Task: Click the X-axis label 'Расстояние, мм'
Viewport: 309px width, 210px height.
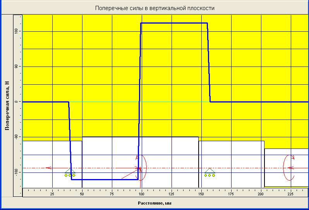Action: point(154,203)
